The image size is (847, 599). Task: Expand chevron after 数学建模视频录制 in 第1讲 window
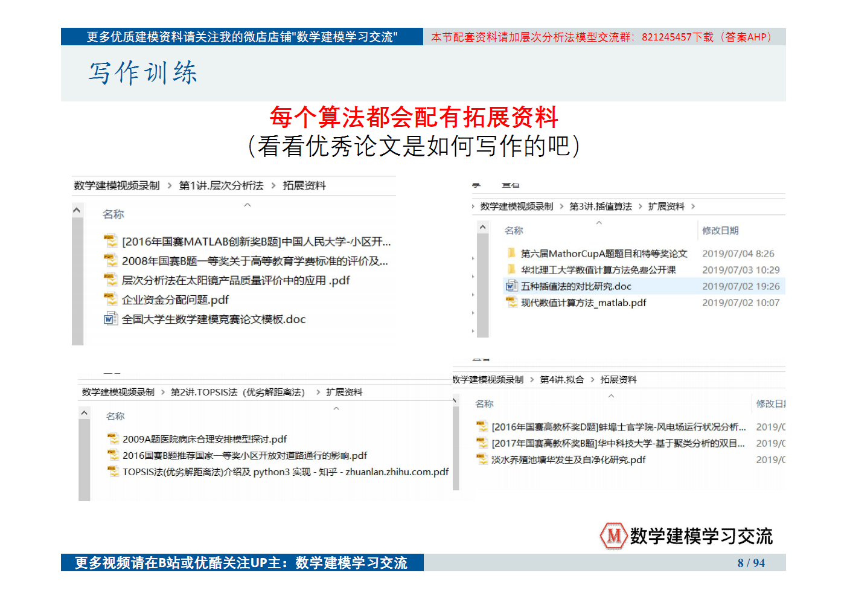tap(170, 185)
